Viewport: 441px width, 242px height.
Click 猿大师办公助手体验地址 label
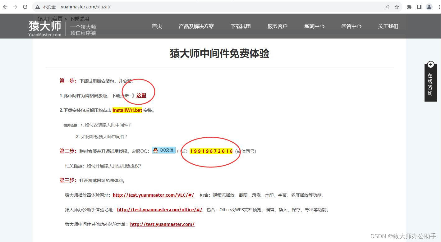tap(90, 210)
